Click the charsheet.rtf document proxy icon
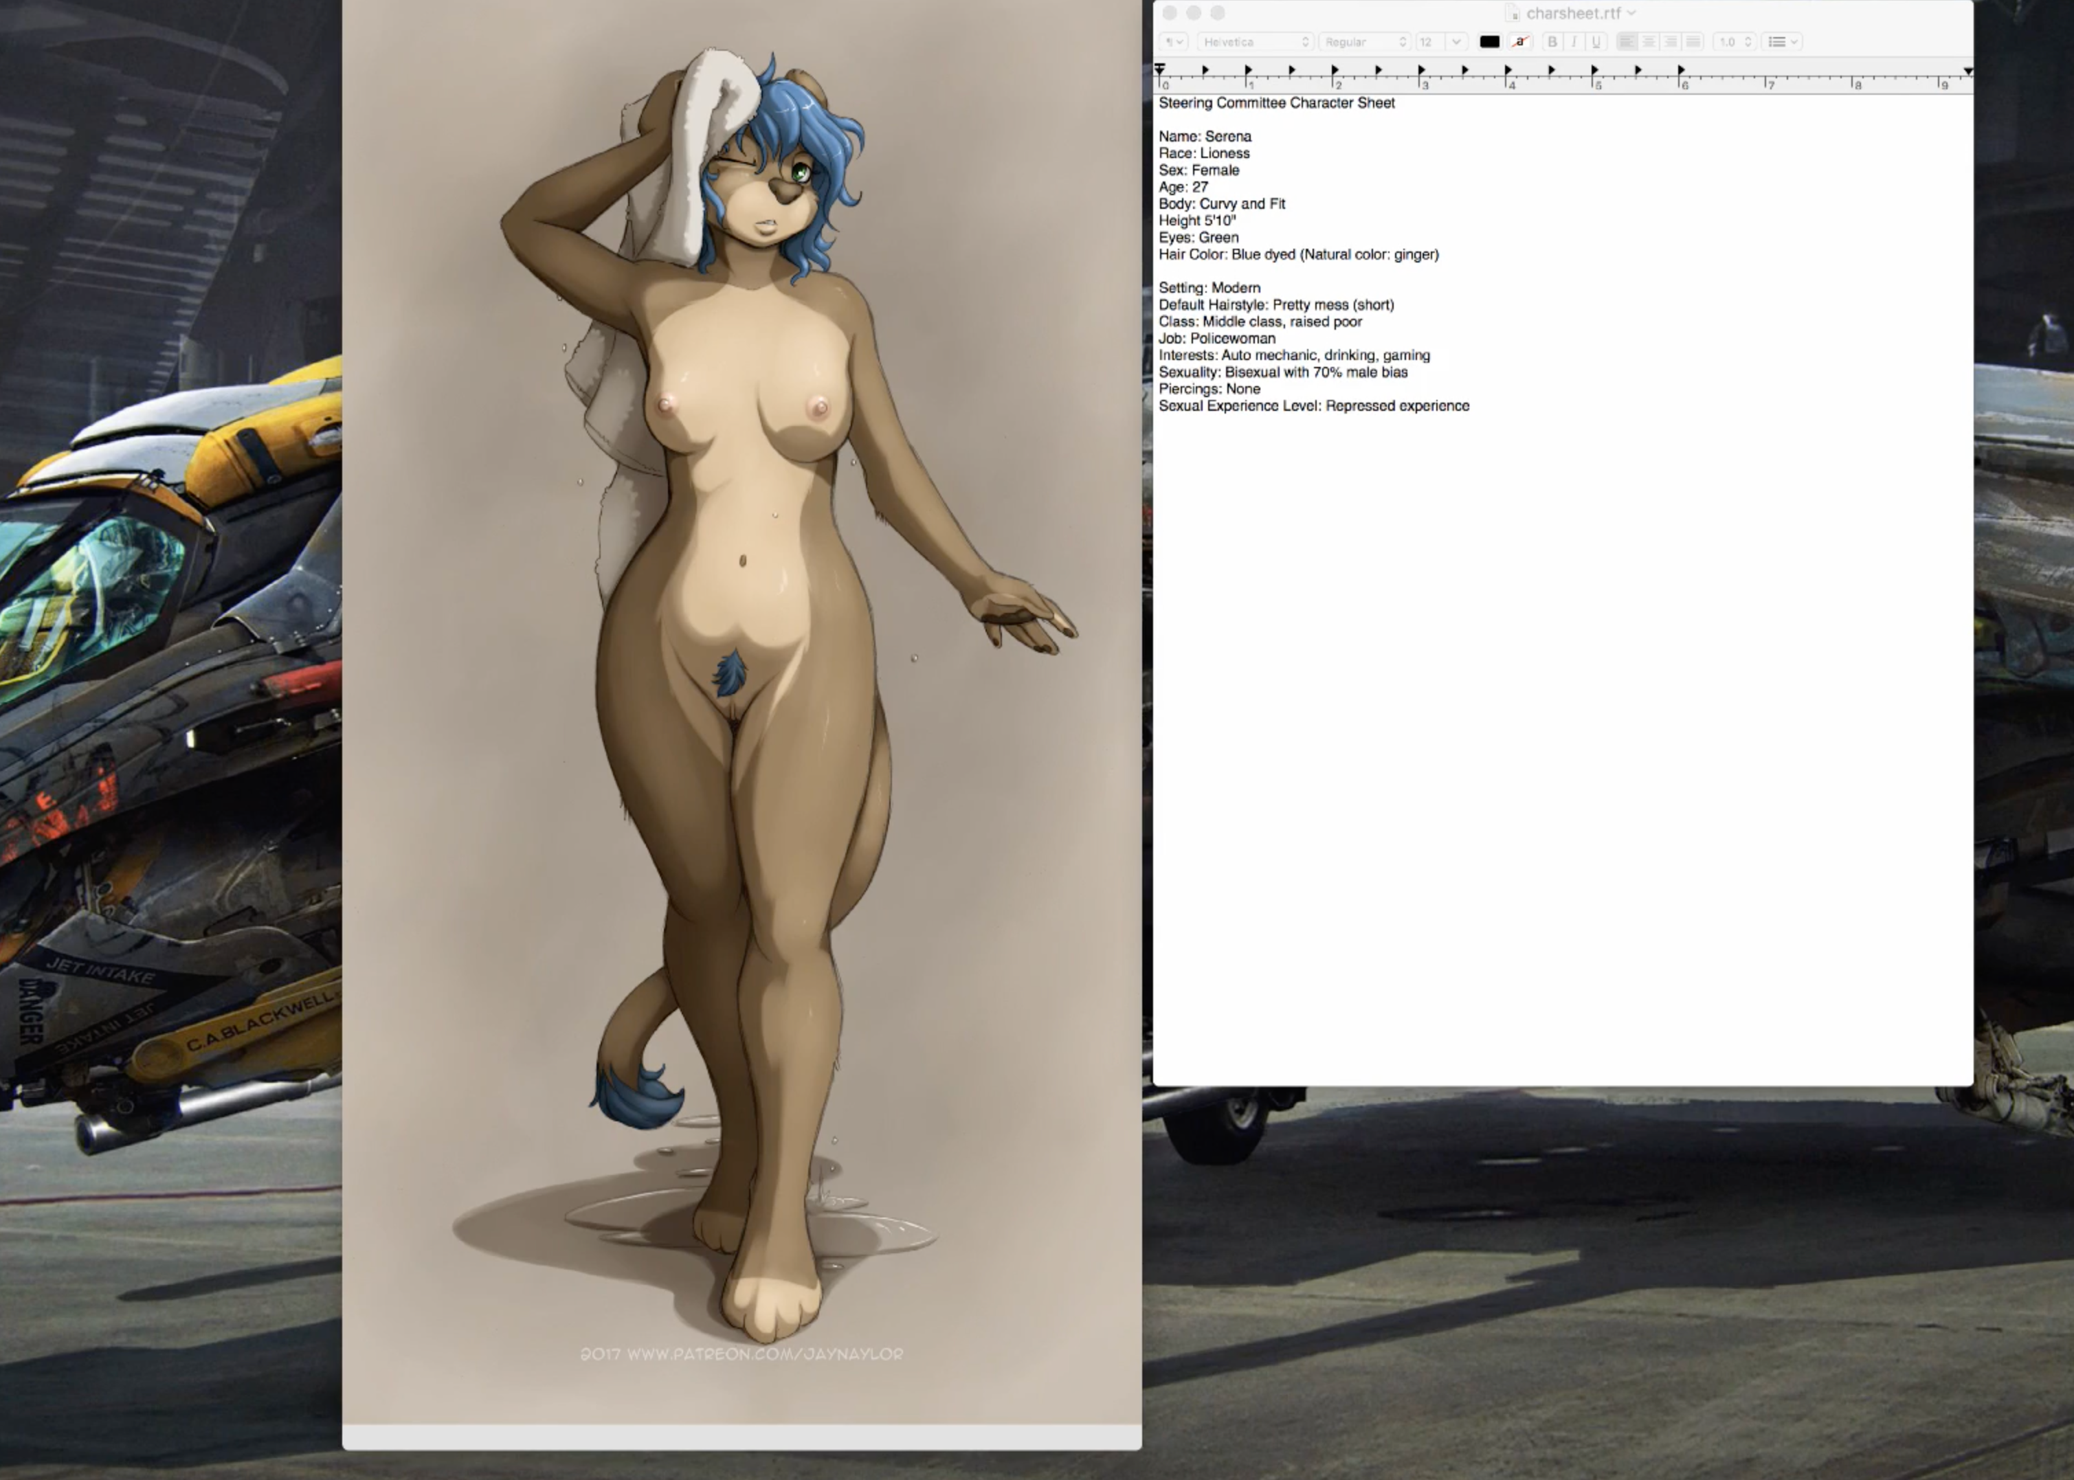This screenshot has height=1480, width=2074. click(1513, 13)
